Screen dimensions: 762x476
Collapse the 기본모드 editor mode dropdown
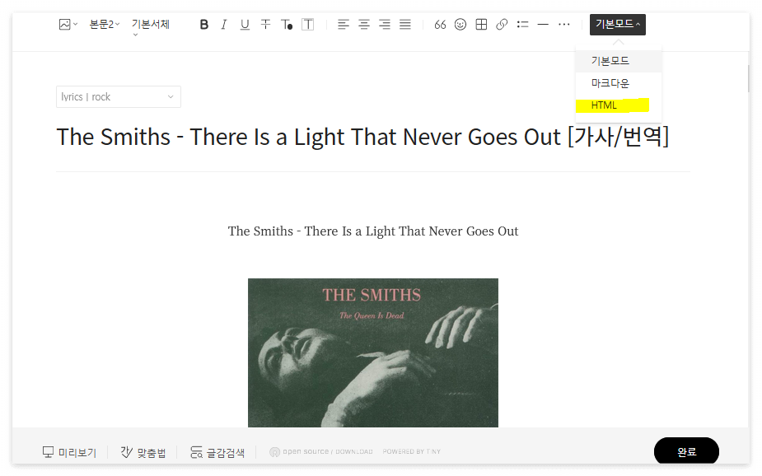point(618,24)
